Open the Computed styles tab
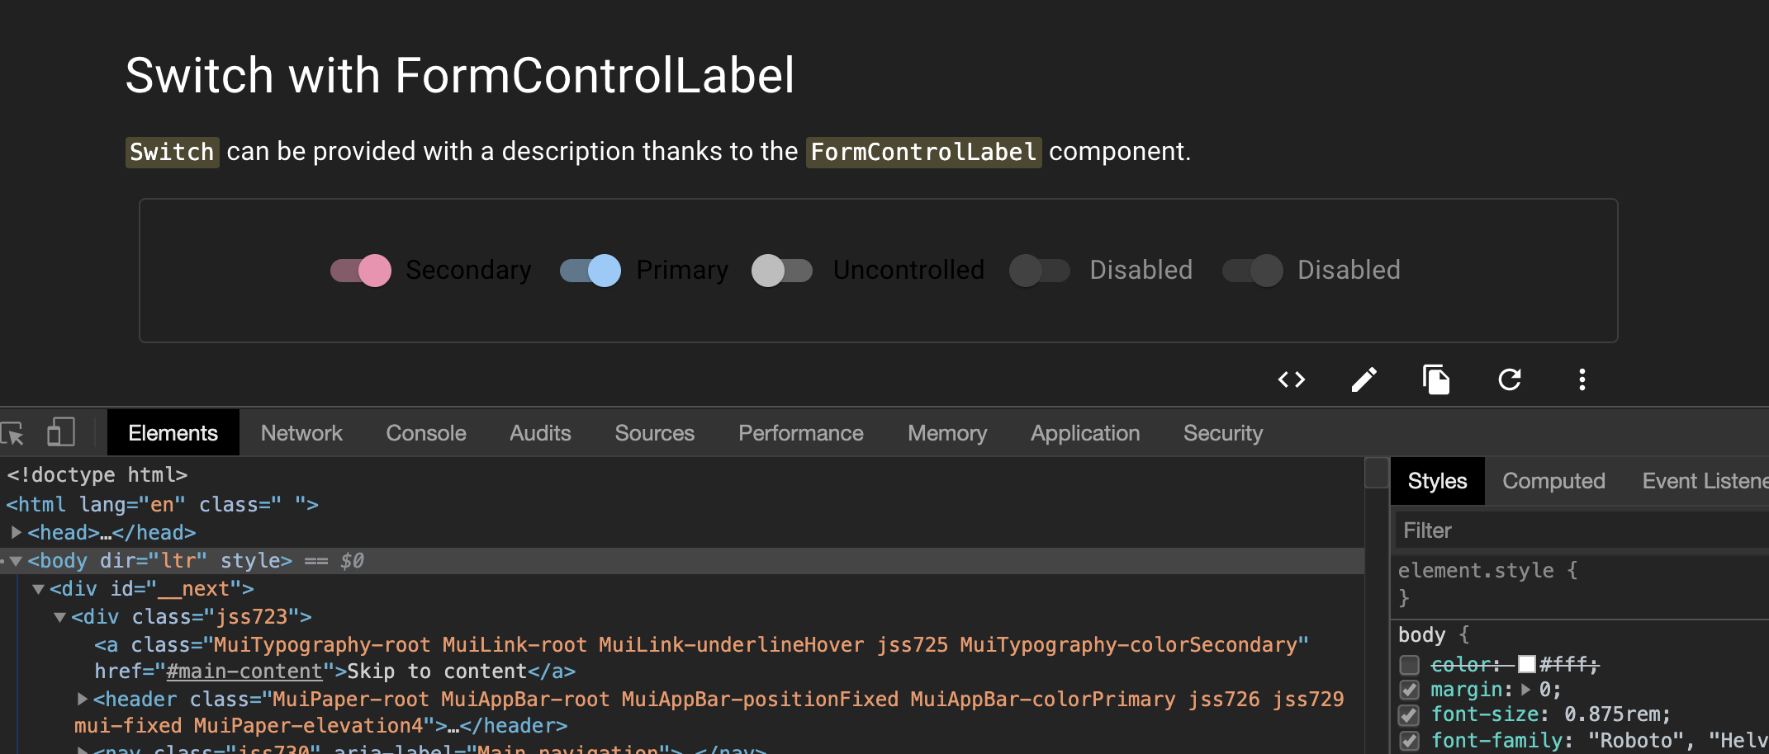The image size is (1769, 754). coord(1553,480)
